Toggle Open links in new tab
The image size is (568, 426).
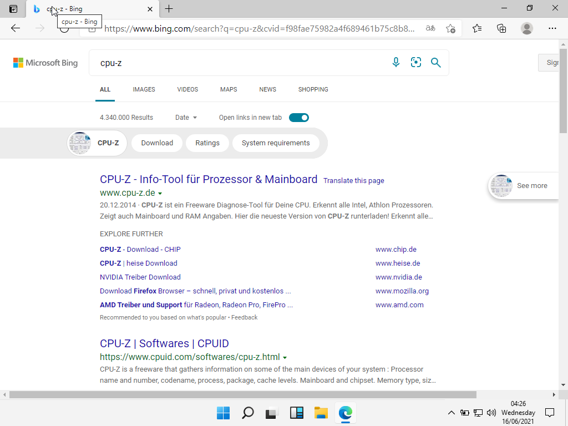click(x=299, y=118)
